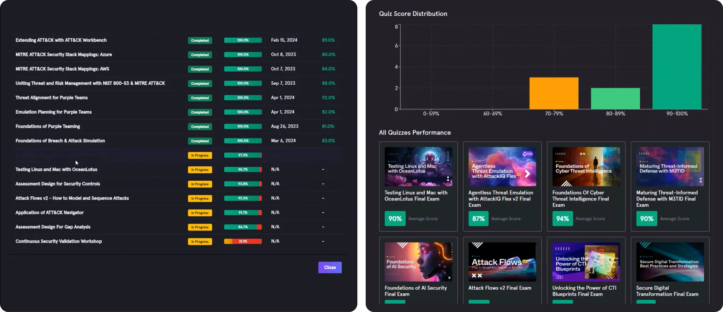The image size is (723, 312).
Task: Click the tall 90-100% bar in the chart
Action: [677, 67]
